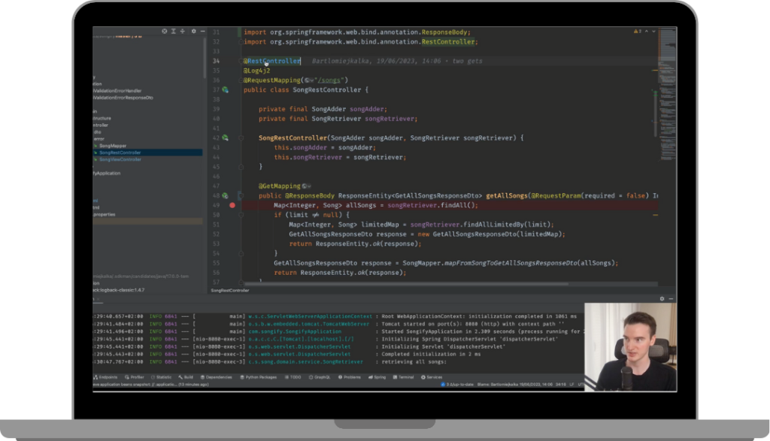Click the collapse all icon in project panel
Screen dimensions: 770x441
[183, 32]
